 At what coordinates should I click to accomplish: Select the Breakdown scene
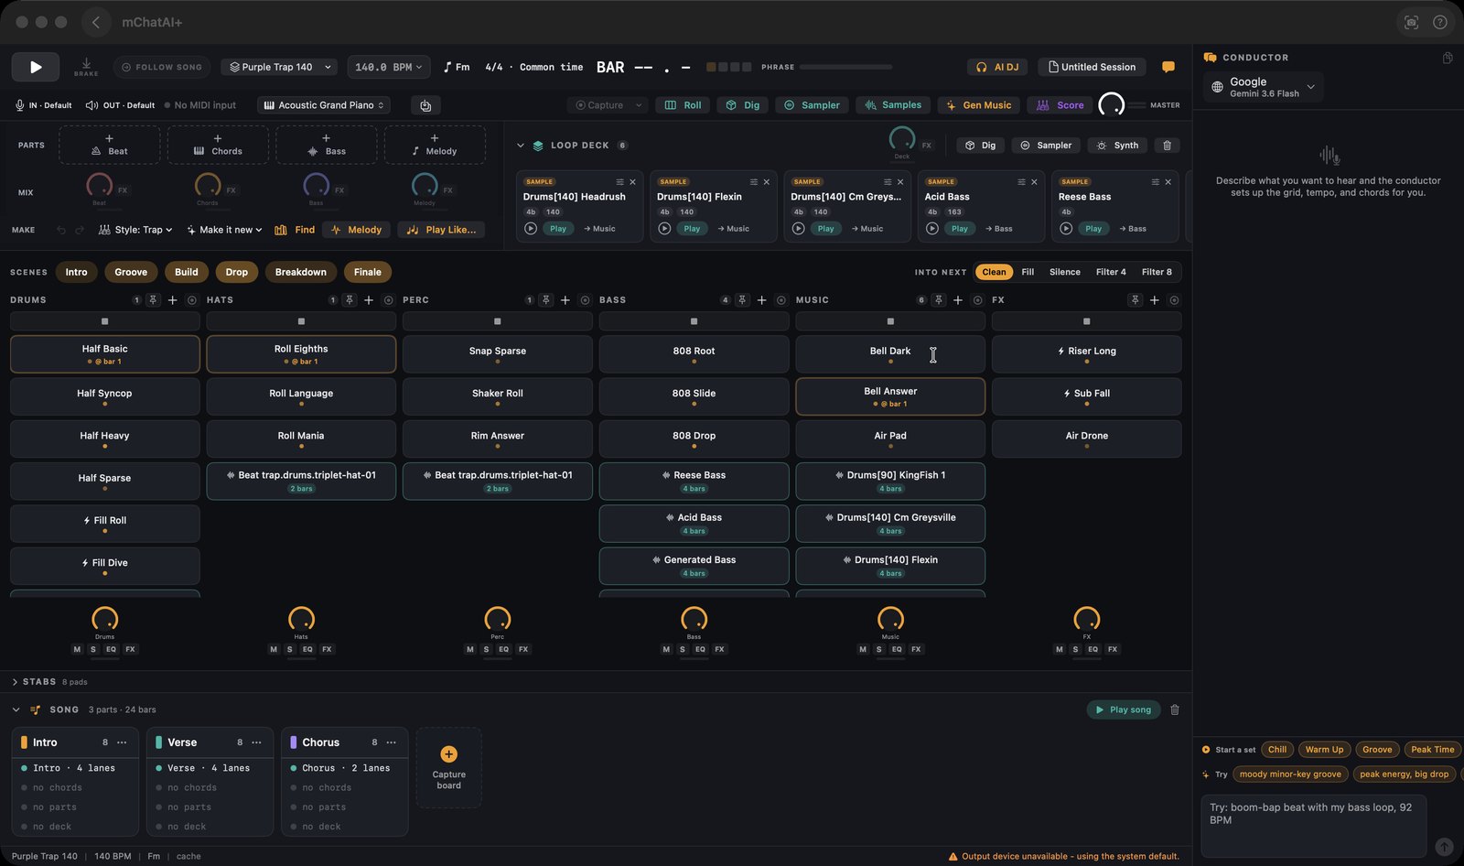(301, 272)
